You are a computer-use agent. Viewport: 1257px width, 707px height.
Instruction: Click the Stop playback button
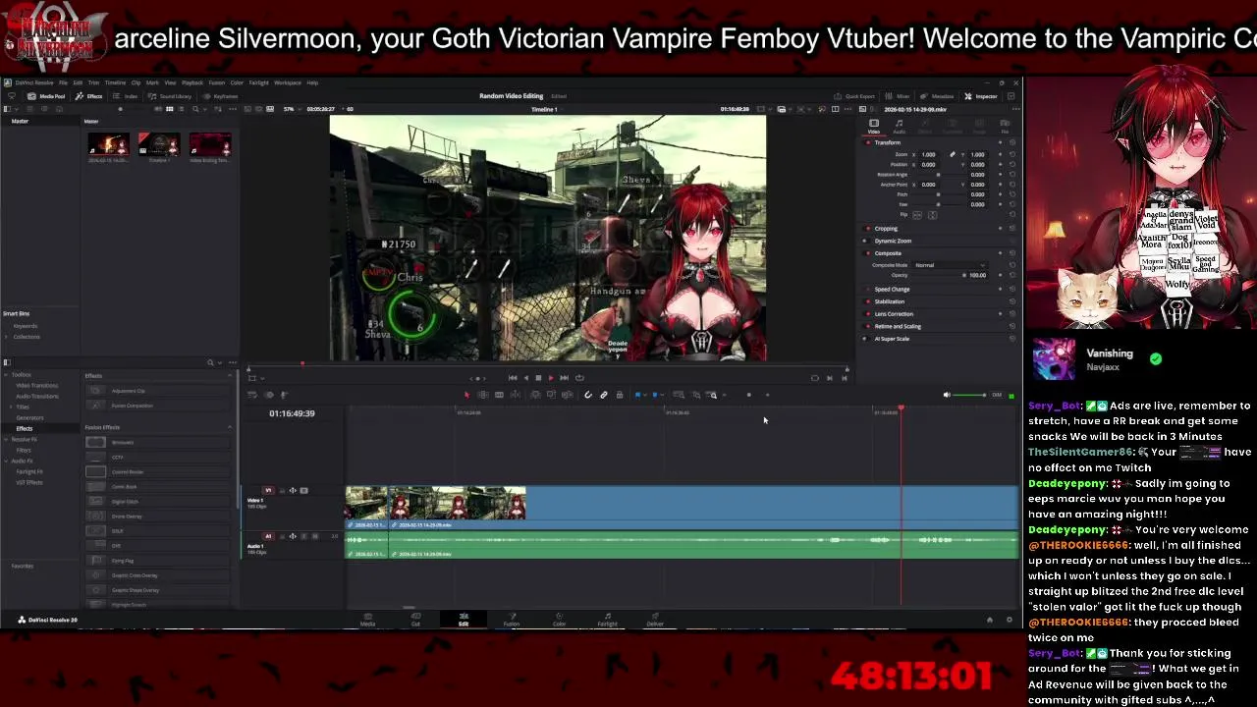click(538, 378)
